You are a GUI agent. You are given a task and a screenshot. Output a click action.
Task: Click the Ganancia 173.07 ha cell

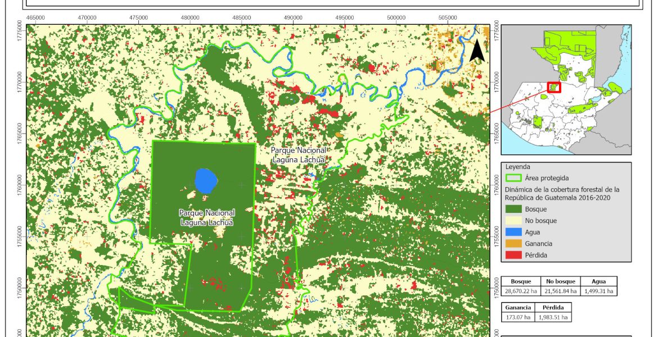tap(518, 317)
